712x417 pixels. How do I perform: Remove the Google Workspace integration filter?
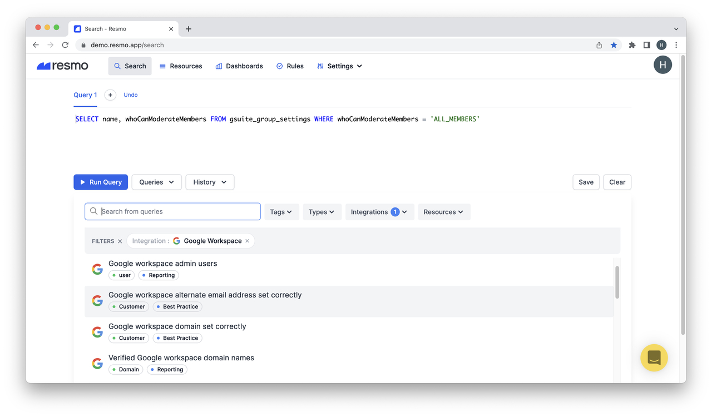248,241
